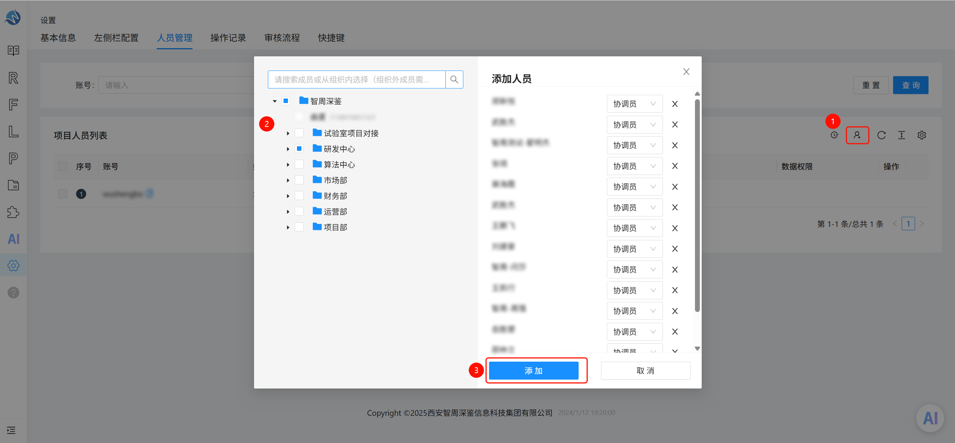Open the floating AI assistant button
Viewport: 955px width, 443px height.
coord(930,418)
